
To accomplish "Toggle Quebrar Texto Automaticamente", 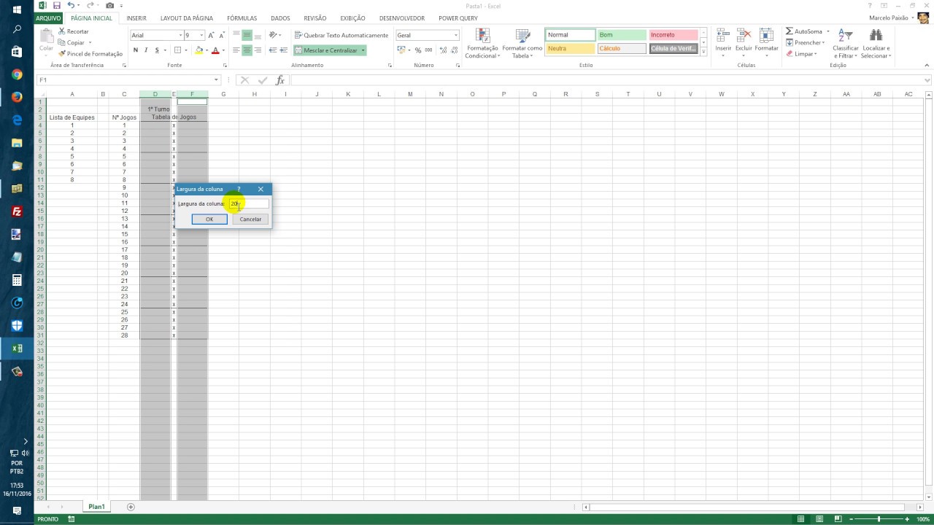I will point(341,35).
